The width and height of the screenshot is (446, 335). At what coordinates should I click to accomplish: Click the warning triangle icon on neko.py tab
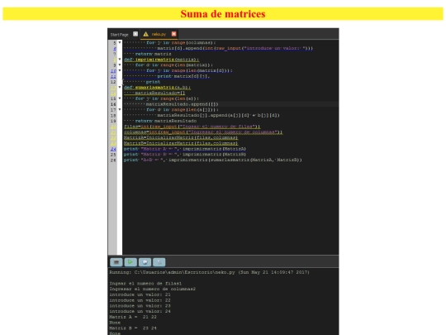point(145,34)
